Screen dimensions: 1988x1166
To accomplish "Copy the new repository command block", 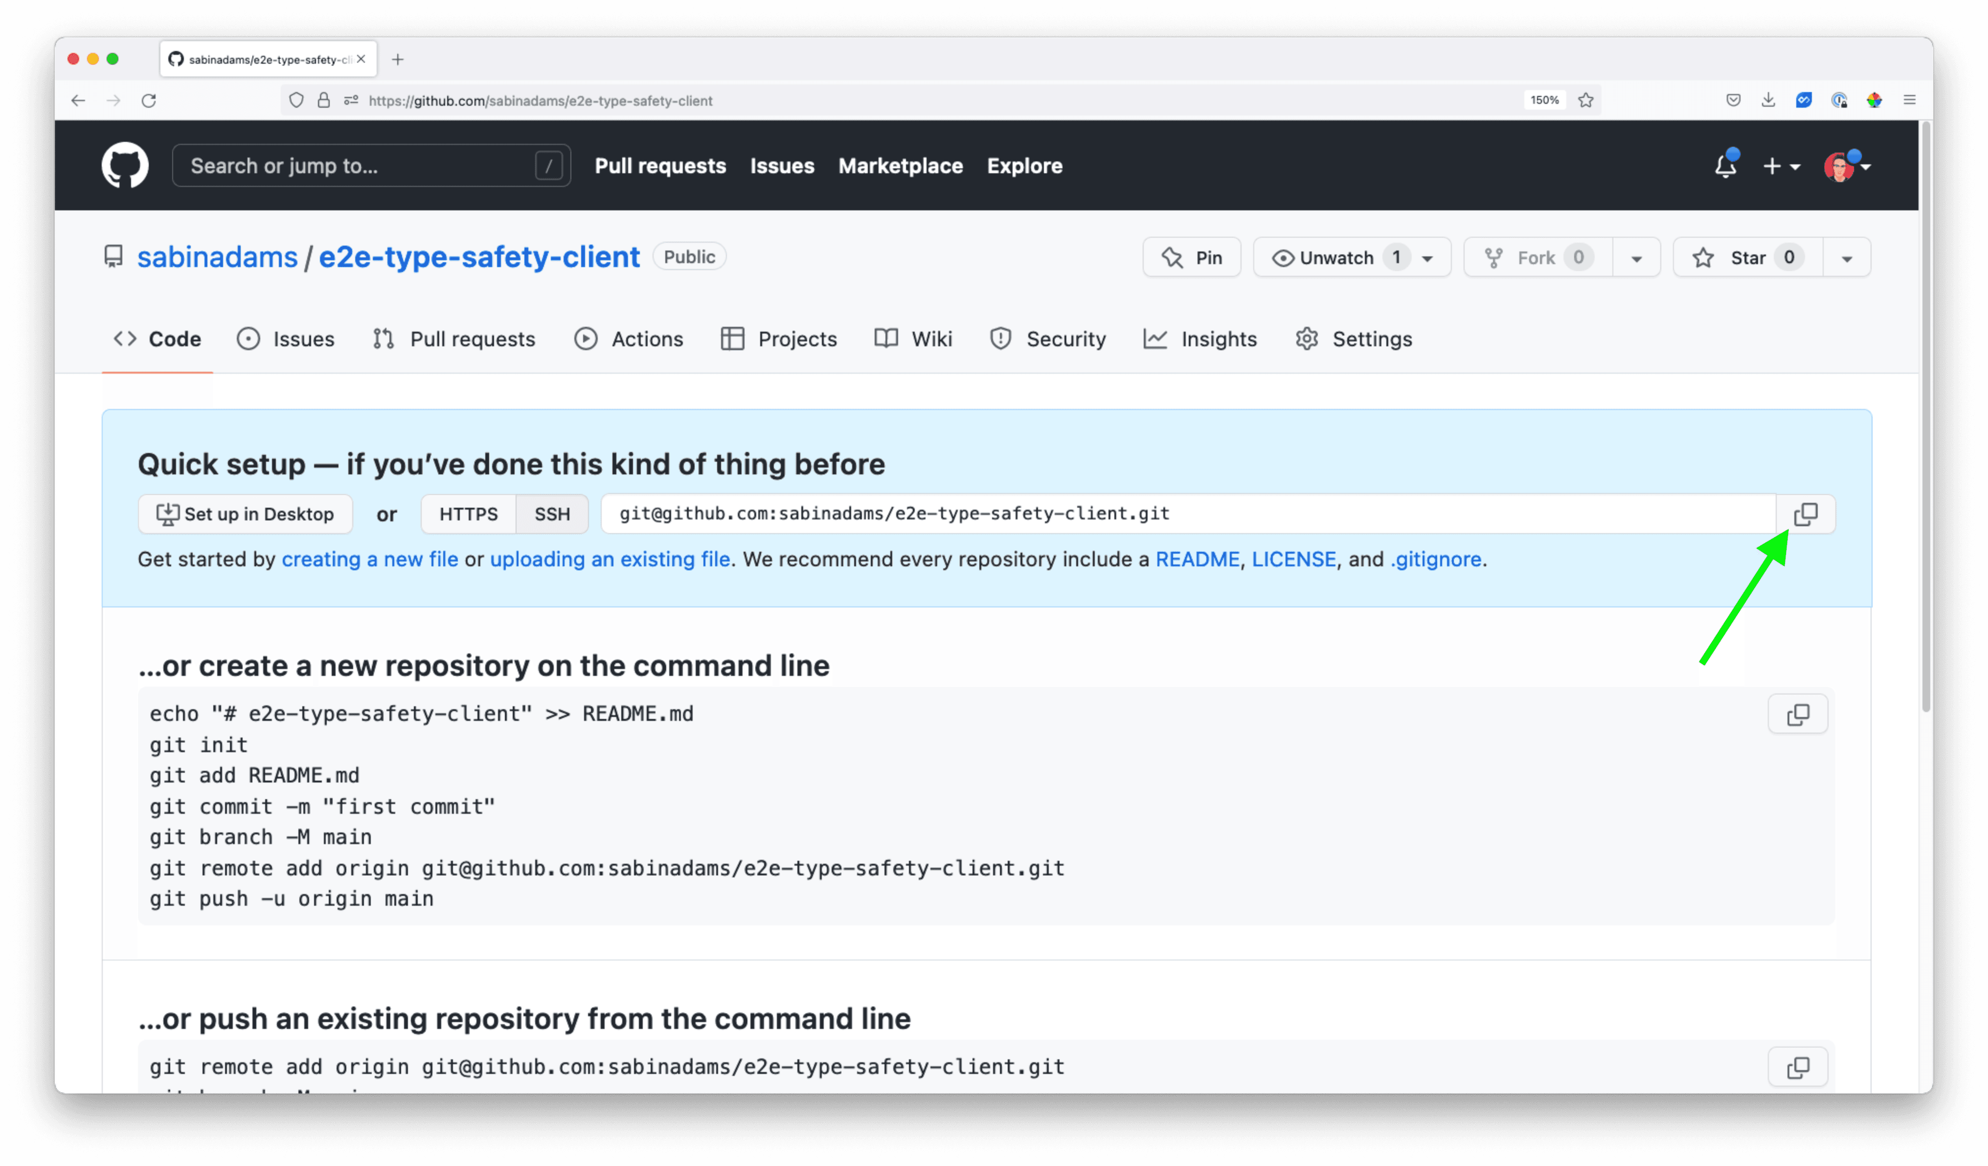I will point(1797,714).
